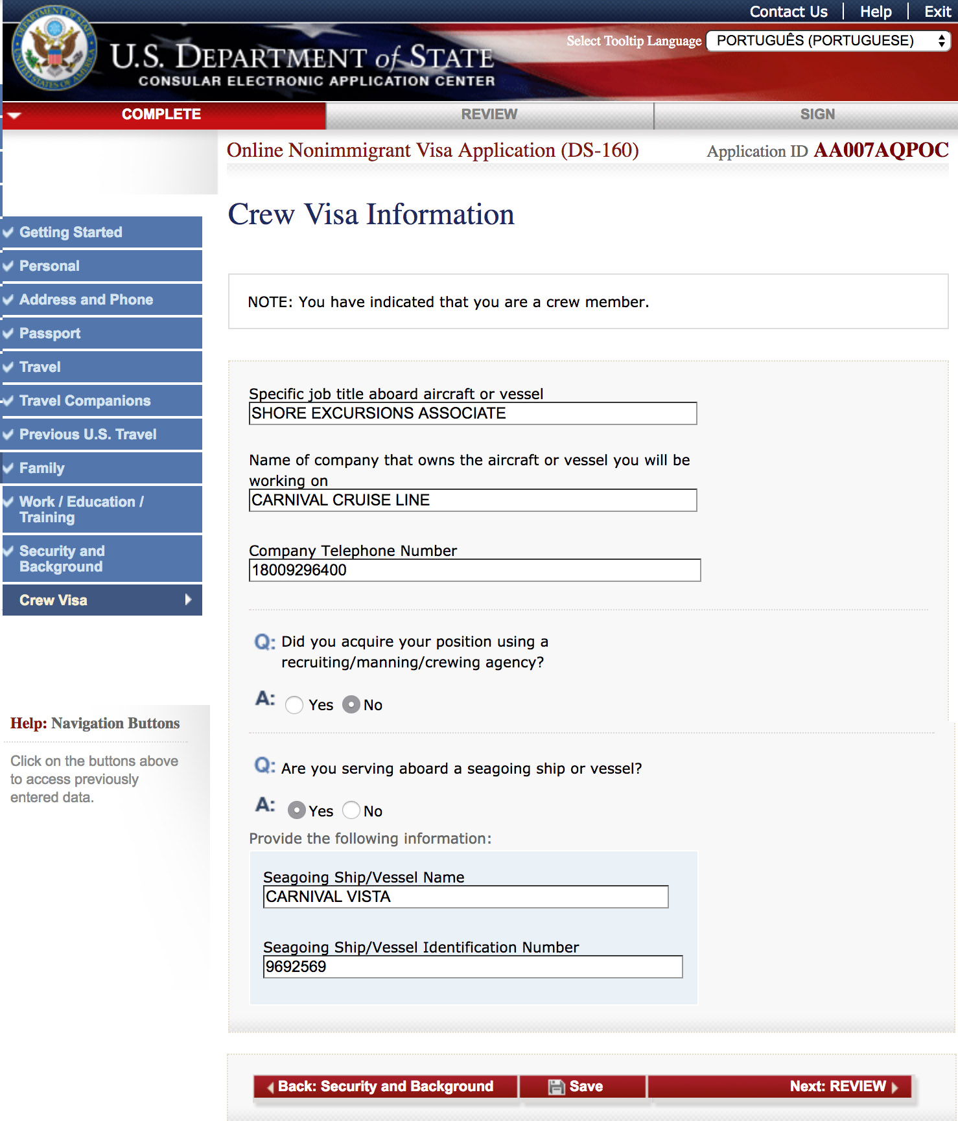Switch to the REVIEW tab
The image size is (958, 1121).
(x=489, y=115)
